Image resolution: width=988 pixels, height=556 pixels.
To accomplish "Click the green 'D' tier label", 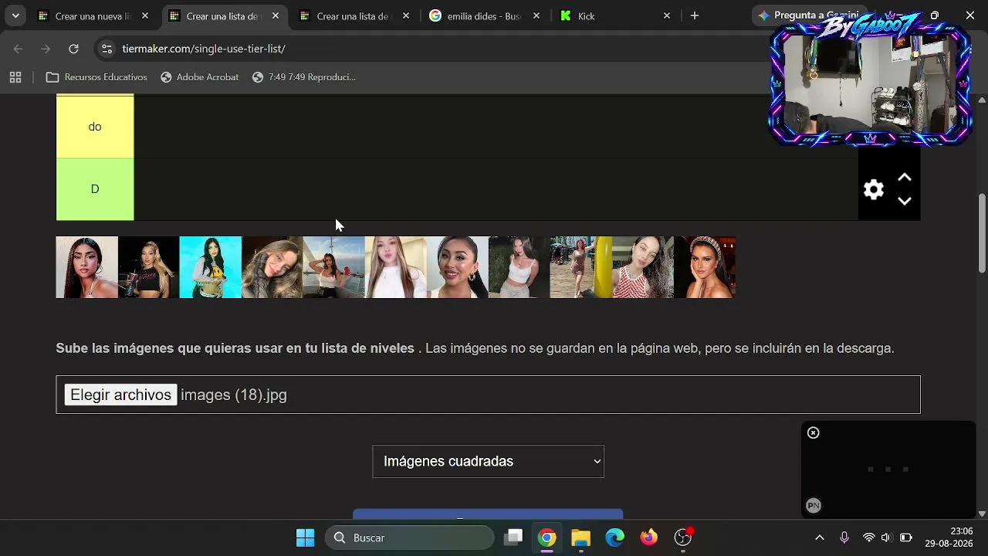I will (x=95, y=189).
